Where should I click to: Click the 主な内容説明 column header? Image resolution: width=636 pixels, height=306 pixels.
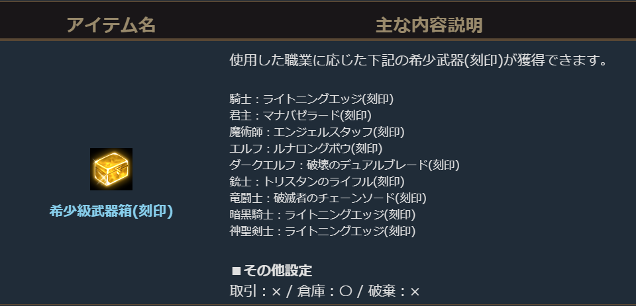[429, 25]
